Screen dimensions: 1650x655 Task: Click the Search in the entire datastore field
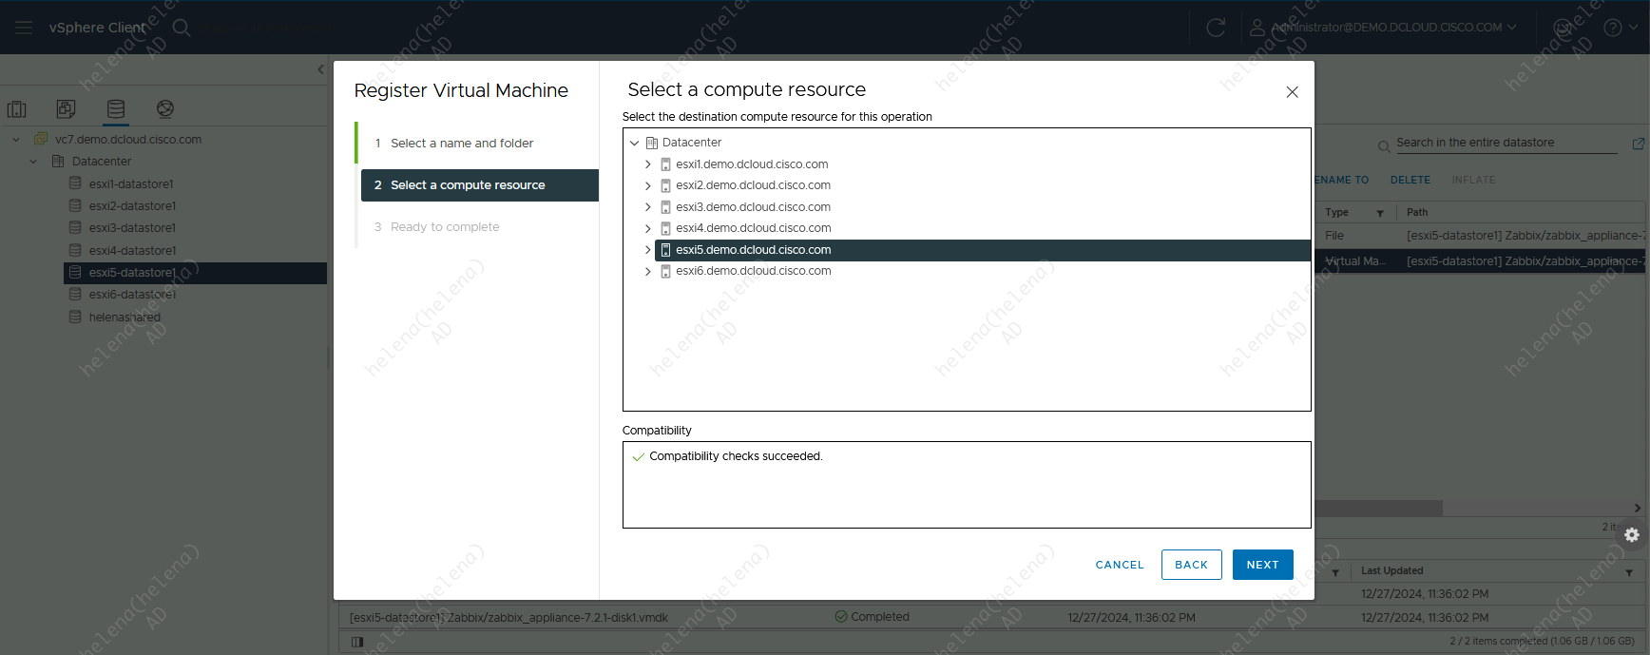coord(1505,143)
